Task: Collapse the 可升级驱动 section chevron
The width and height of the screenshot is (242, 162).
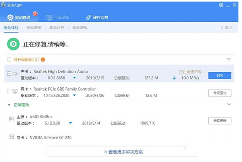Action: click(229, 59)
